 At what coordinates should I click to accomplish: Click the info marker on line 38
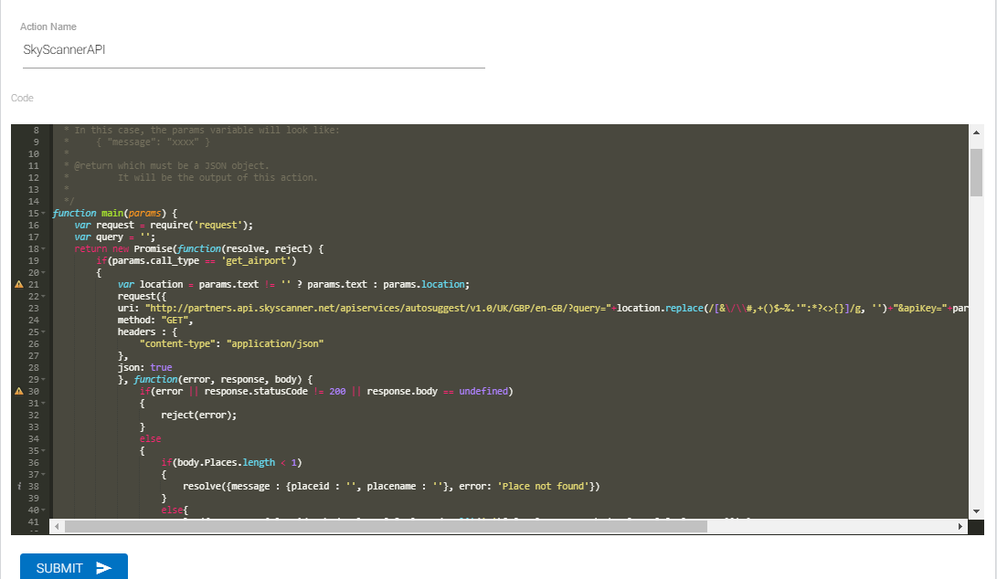18,487
